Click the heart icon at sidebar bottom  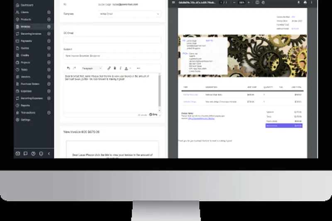tap(33, 153)
